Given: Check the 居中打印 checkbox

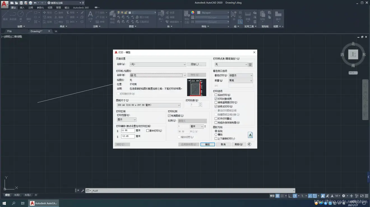Looking at the screenshot, I should [x=148, y=130].
